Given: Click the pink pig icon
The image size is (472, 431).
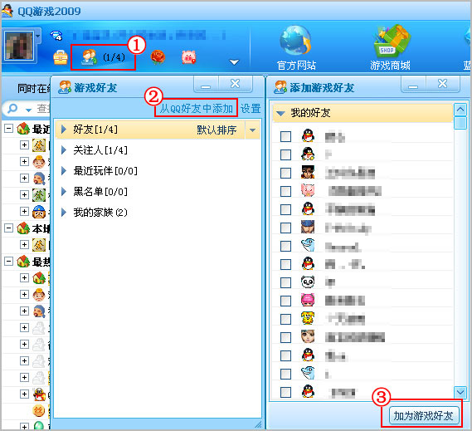Looking at the screenshot, I should [x=189, y=57].
